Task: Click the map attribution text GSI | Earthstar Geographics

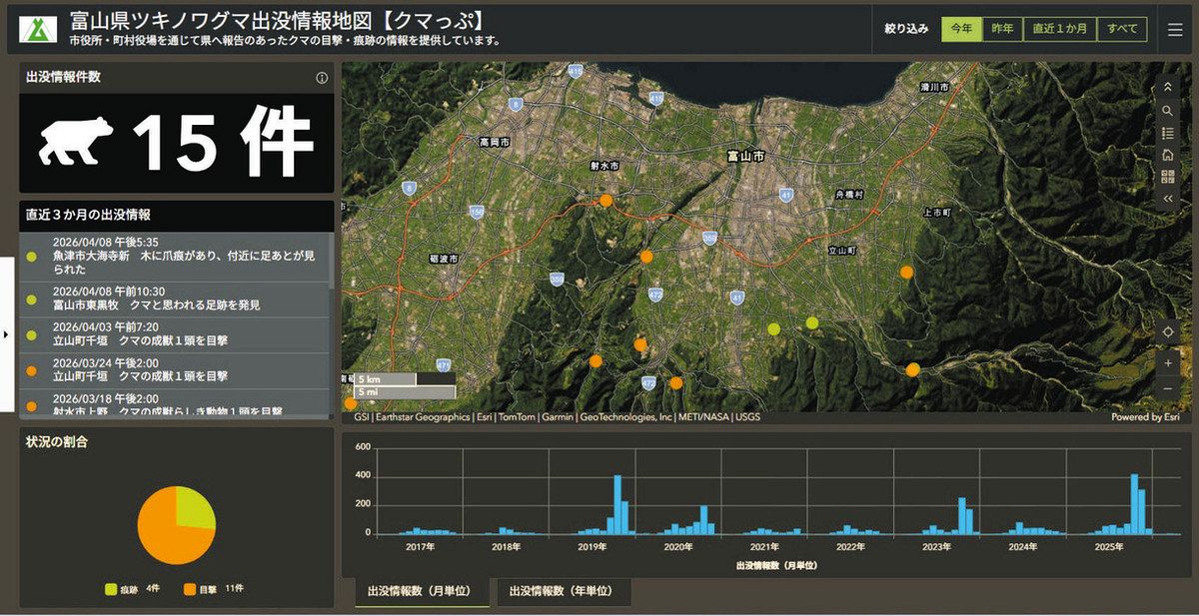Action: pos(412,417)
